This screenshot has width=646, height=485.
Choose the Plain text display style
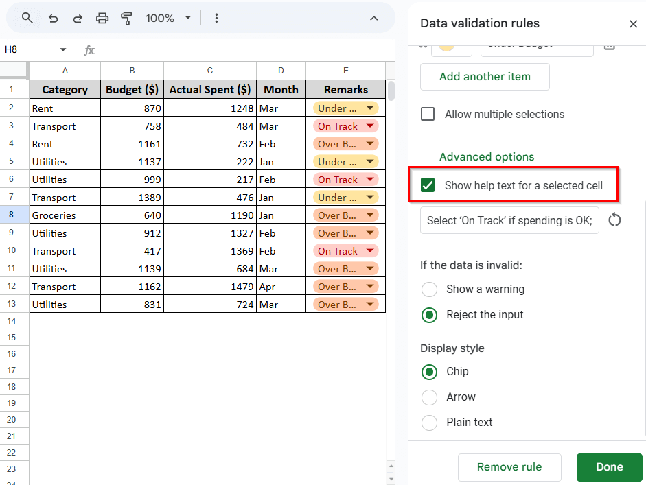[429, 423]
